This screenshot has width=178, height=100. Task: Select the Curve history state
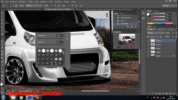pos(126,21)
